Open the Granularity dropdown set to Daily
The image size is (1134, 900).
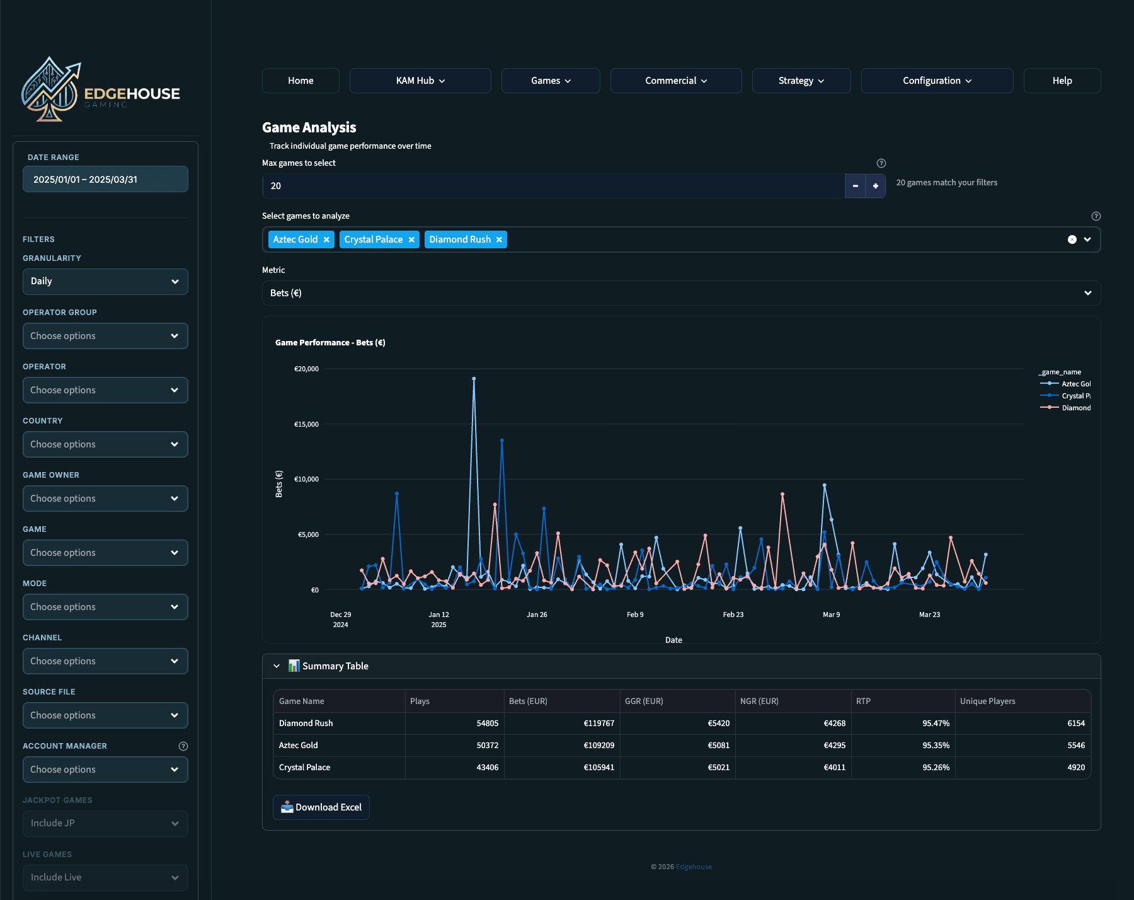click(x=105, y=282)
